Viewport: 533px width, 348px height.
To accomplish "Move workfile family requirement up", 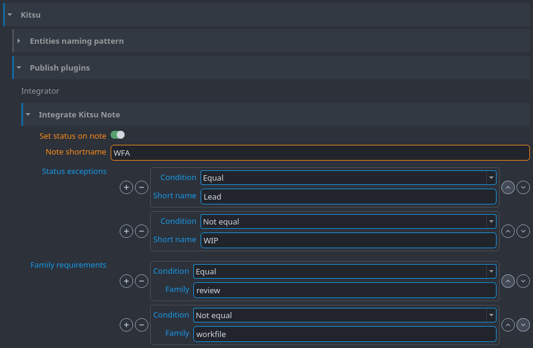I will tap(508, 325).
